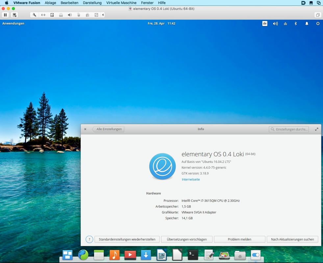
Task: Click the settings search field
Action: coord(289,129)
